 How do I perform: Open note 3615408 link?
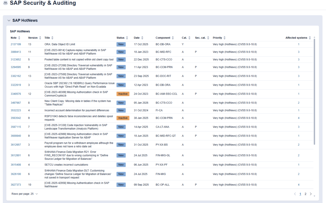pos(16,165)
